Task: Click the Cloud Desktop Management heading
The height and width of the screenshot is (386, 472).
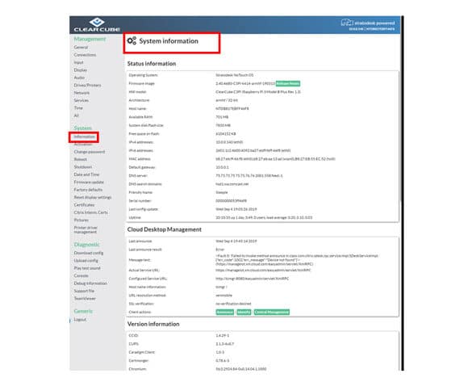Action: tap(165, 229)
